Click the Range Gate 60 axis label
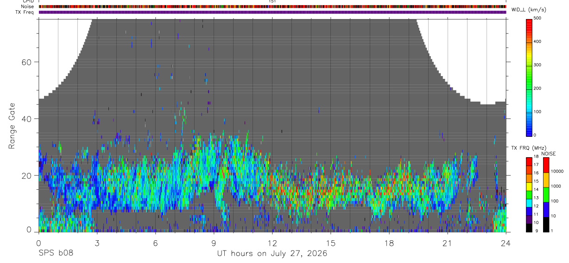 [28, 62]
